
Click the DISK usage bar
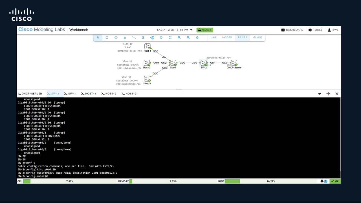point(232,181)
